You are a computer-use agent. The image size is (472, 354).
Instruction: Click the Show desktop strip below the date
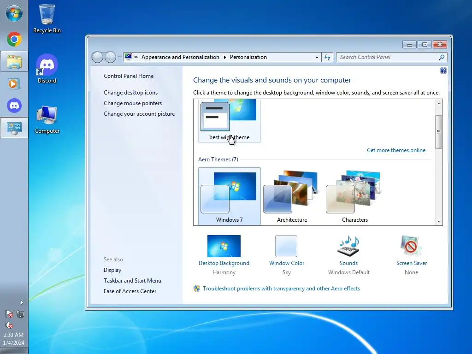(x=14, y=351)
